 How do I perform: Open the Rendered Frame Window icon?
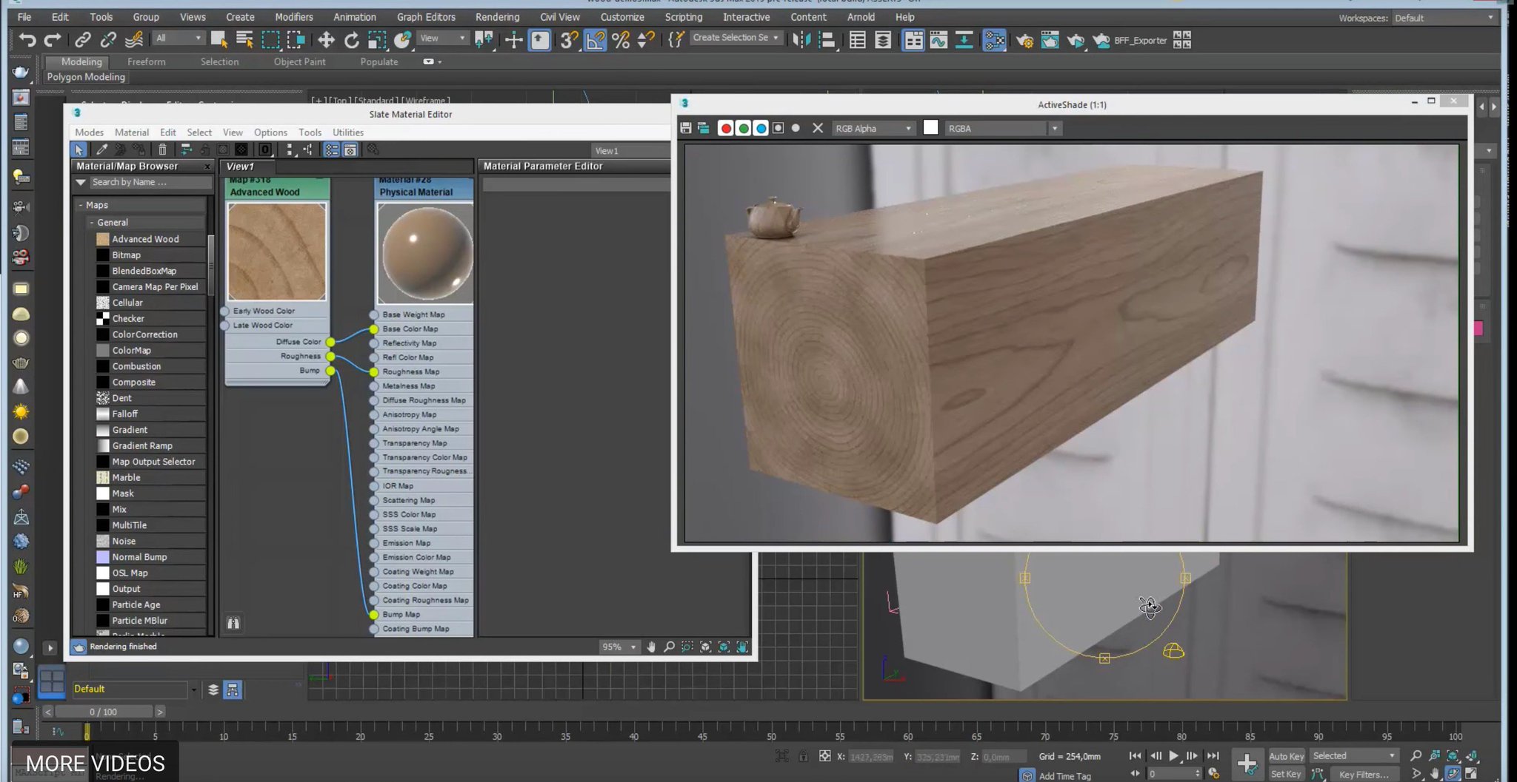(1050, 40)
